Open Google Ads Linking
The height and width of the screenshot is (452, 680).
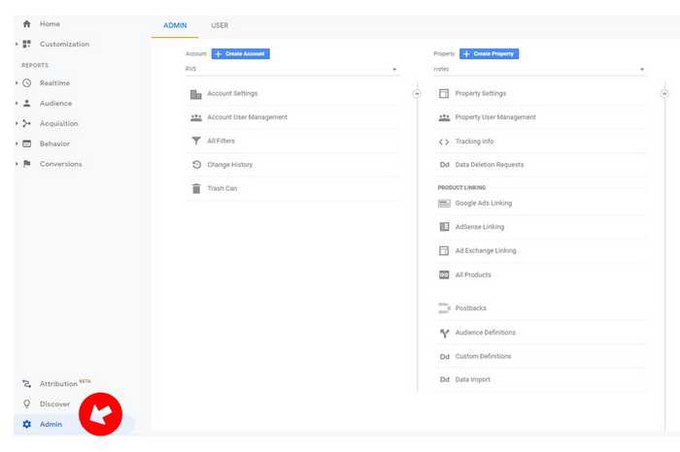coord(483,204)
